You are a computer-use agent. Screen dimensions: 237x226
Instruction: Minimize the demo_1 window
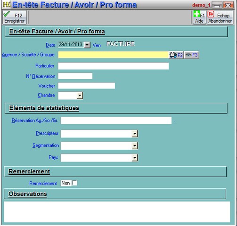click(217, 5)
